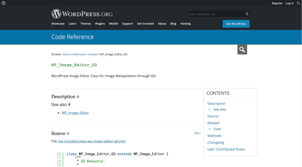The width and height of the screenshot is (302, 167).
Task: Go to User Contributed Notes in Contents
Action: coord(226,149)
